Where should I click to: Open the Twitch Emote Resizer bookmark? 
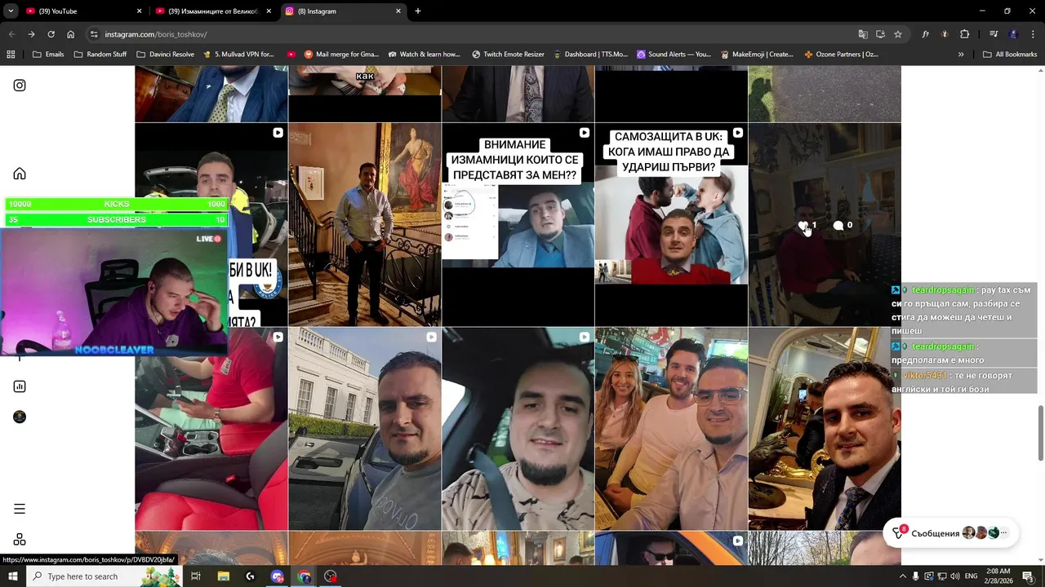(x=508, y=55)
